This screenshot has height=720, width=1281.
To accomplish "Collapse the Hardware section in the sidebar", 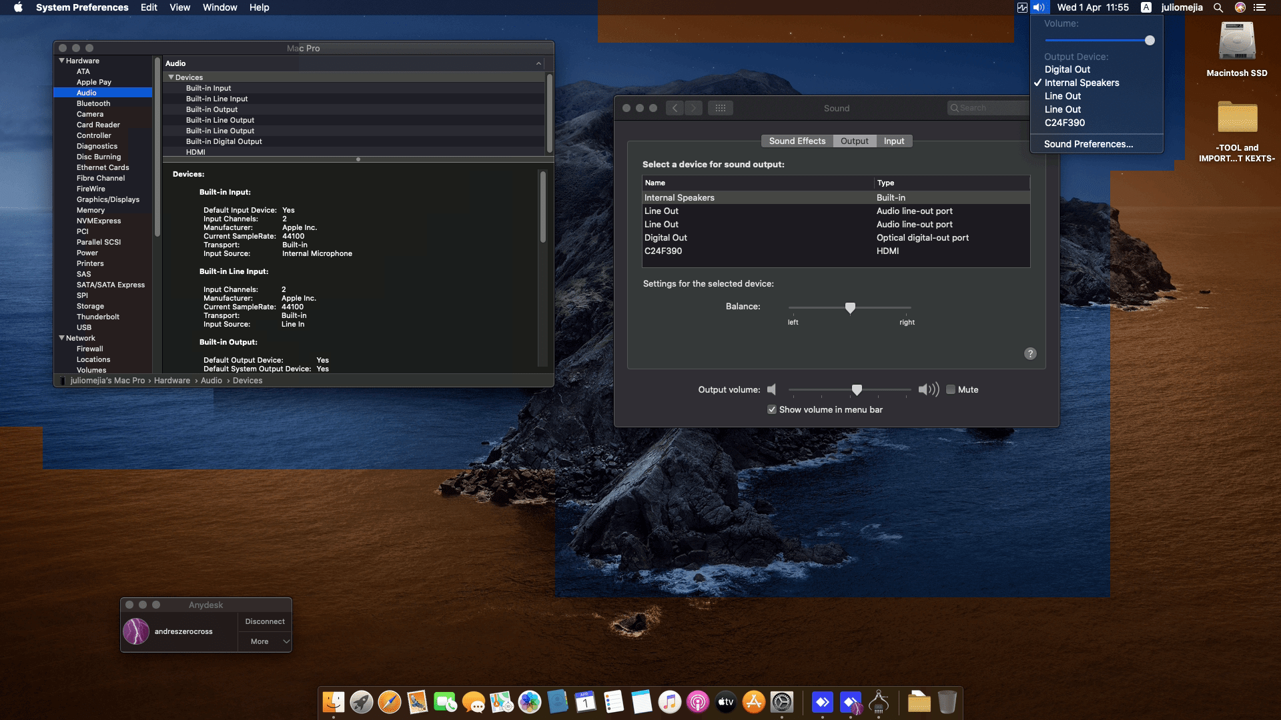I will [x=61, y=61].
